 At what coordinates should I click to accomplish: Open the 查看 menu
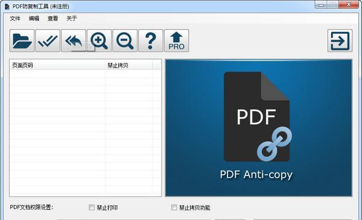coord(52,19)
